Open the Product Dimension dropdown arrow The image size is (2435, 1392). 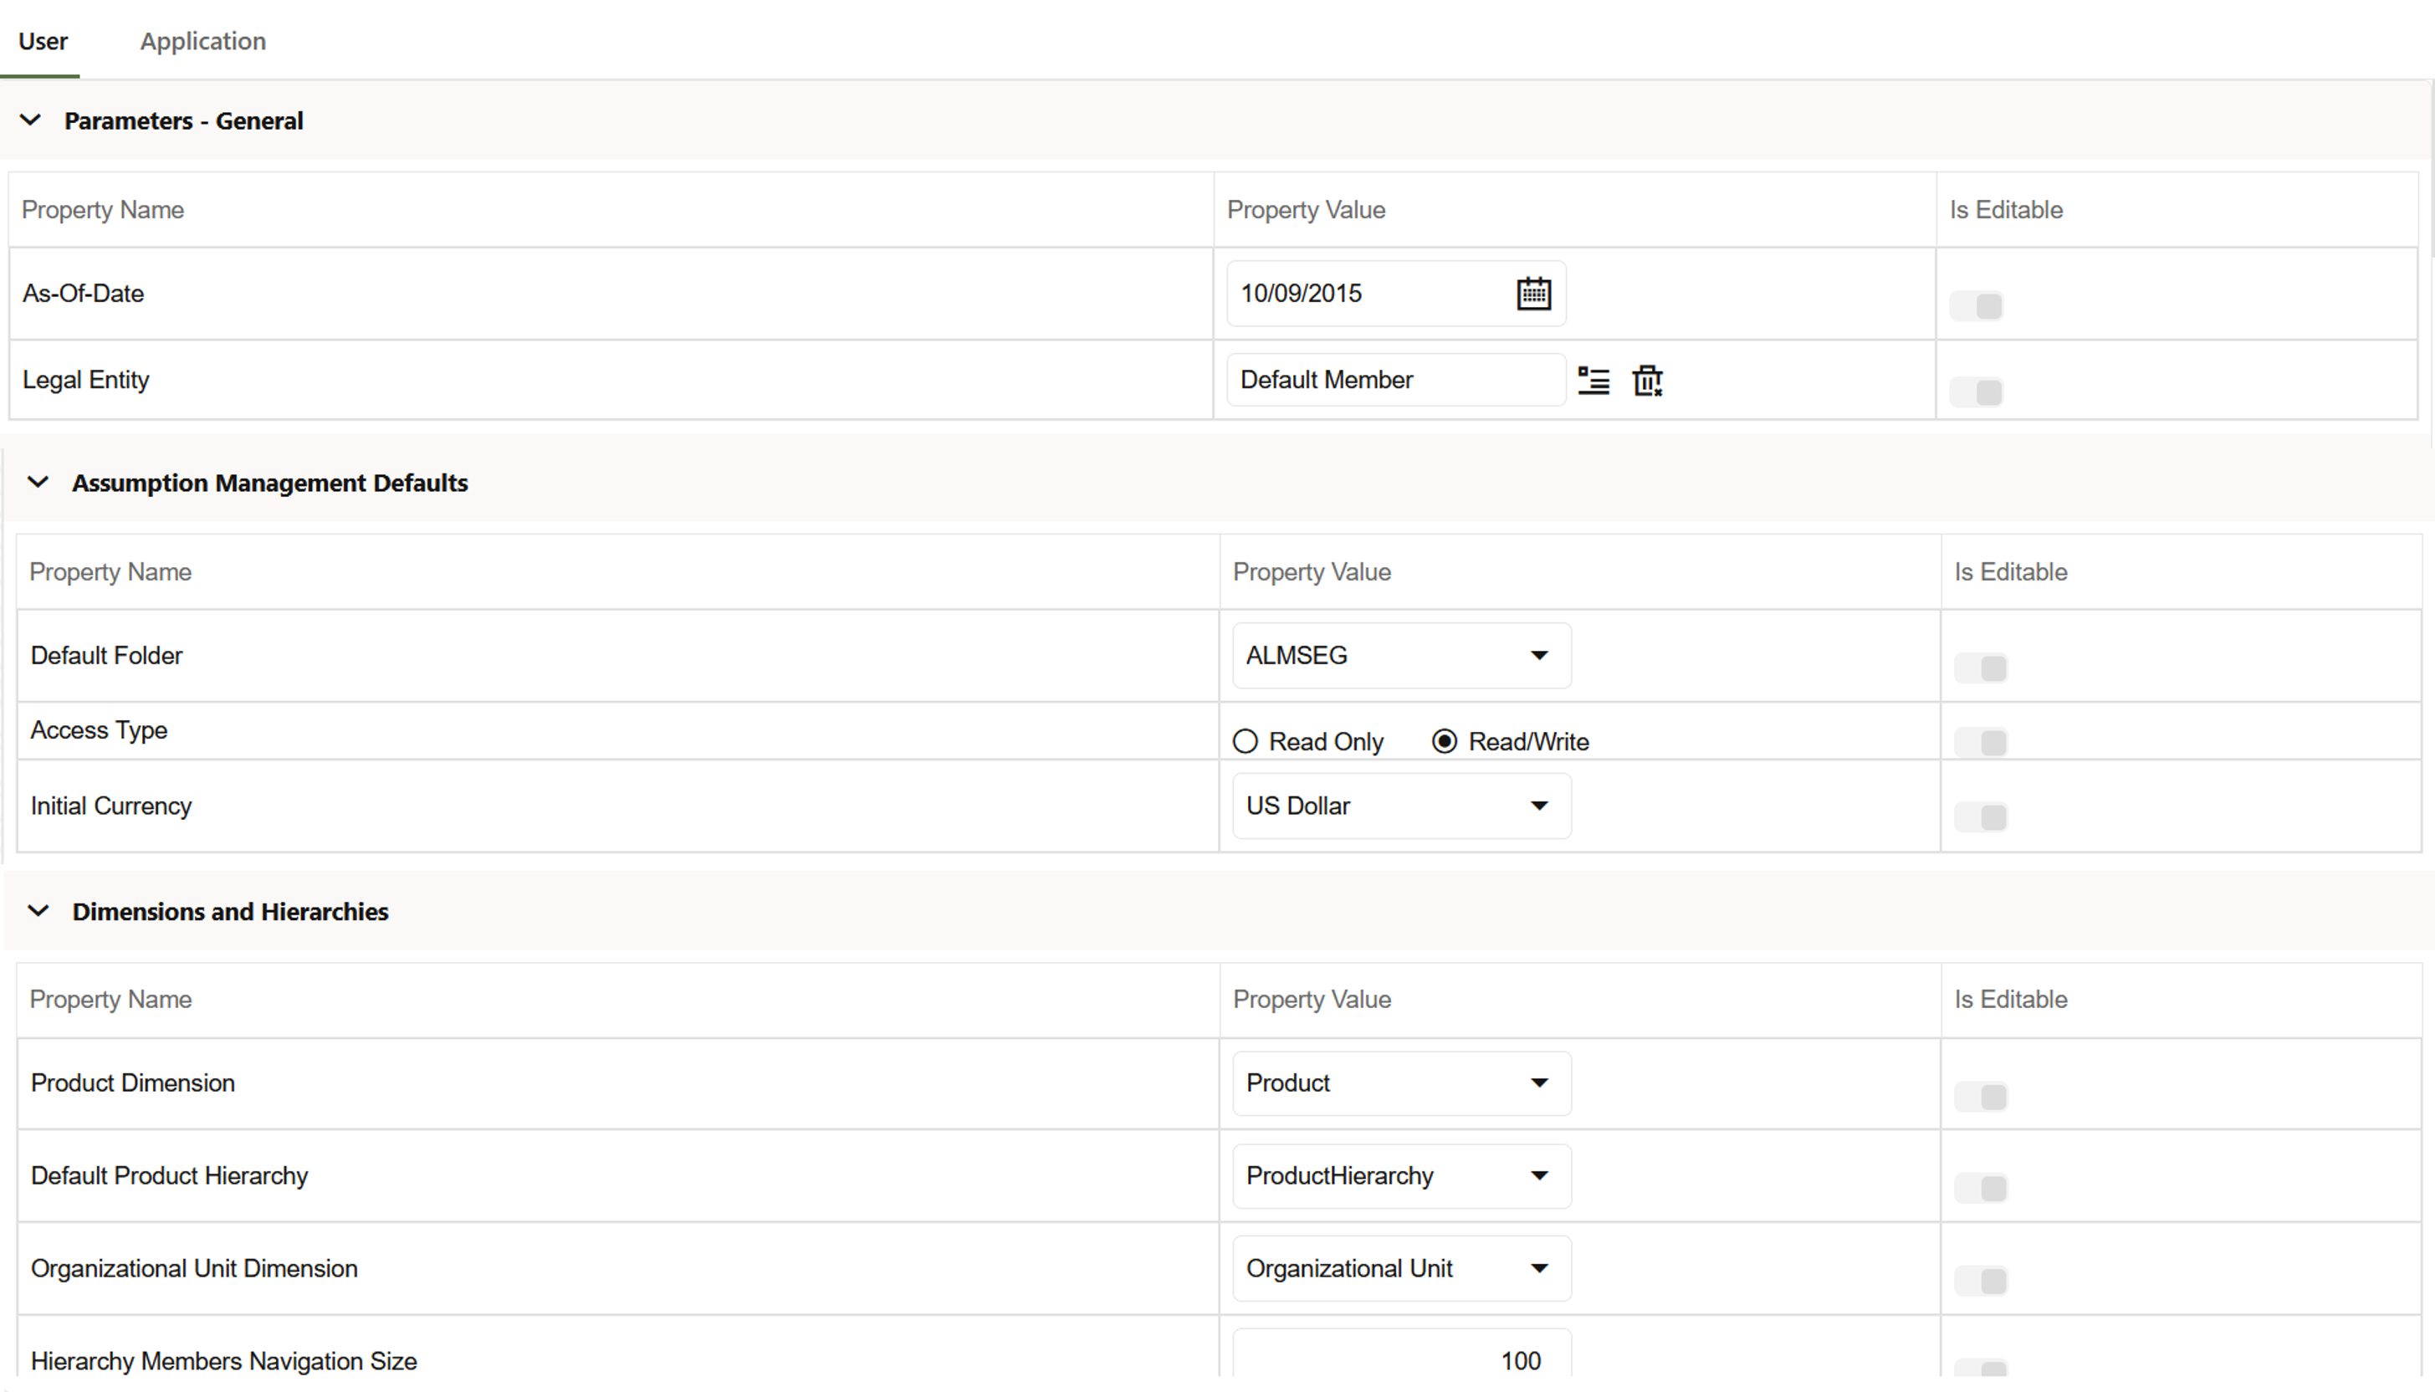click(1538, 1082)
